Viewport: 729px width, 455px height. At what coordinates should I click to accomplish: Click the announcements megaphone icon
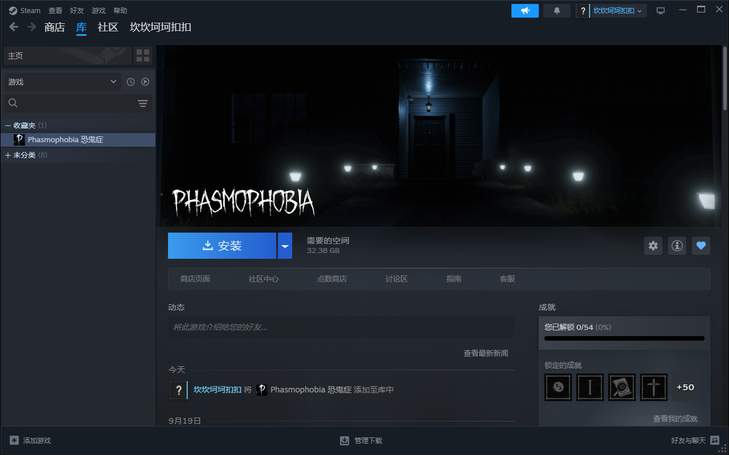pyautogui.click(x=525, y=11)
